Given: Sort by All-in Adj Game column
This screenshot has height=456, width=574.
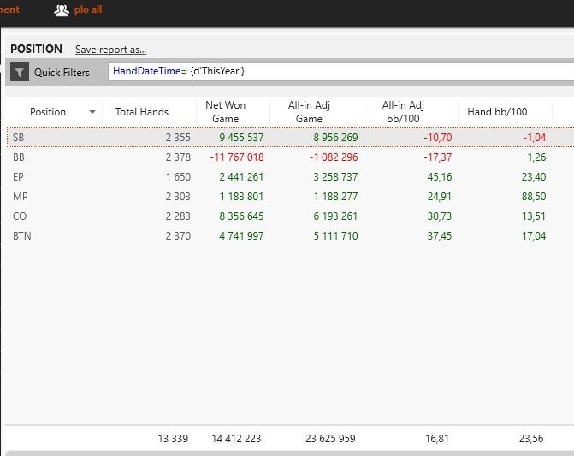Looking at the screenshot, I should coord(309,112).
